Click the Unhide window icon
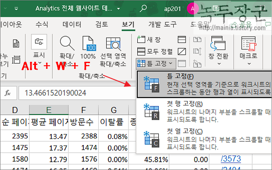The height and width of the screenshot is (170, 272). [x=182, y=64]
